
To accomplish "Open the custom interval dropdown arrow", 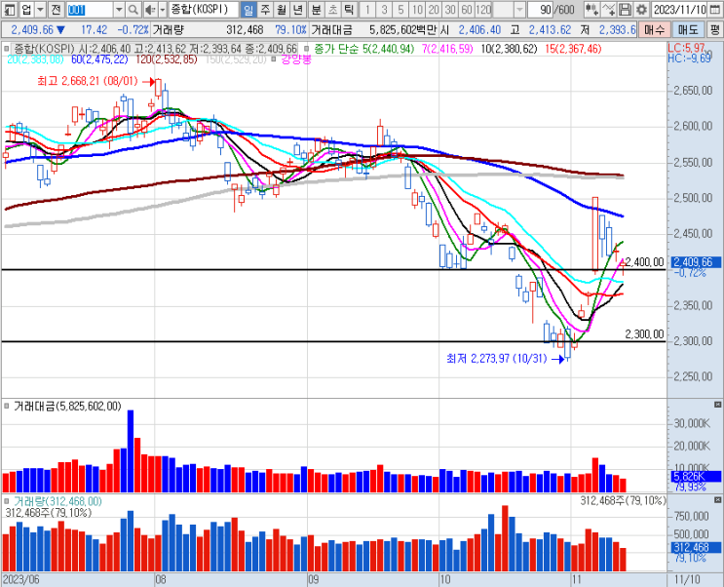I will 519,9.
